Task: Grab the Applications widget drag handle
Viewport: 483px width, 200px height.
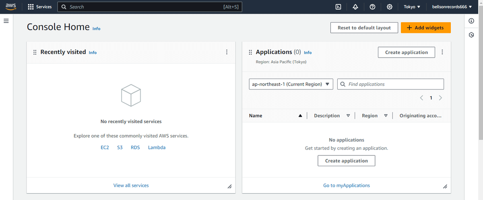Action: click(250, 52)
